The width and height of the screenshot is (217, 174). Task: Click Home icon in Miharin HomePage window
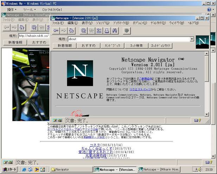(22, 27)
